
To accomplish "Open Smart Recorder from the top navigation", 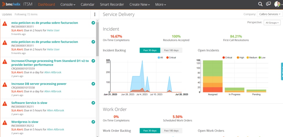I will point(112,5).
